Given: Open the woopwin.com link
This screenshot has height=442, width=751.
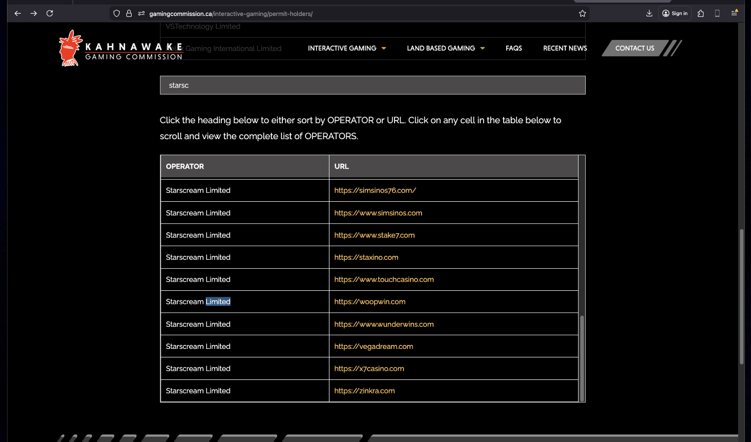Looking at the screenshot, I should (x=369, y=302).
